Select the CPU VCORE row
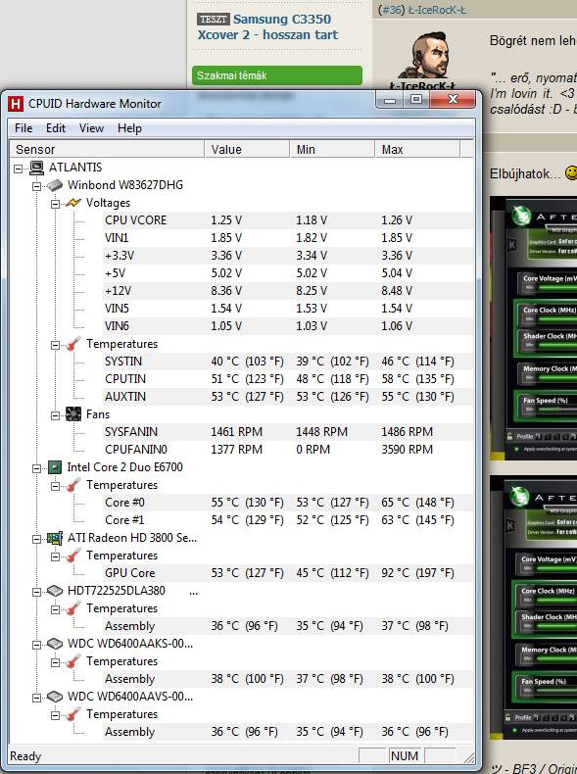577x774 pixels. tap(287, 220)
